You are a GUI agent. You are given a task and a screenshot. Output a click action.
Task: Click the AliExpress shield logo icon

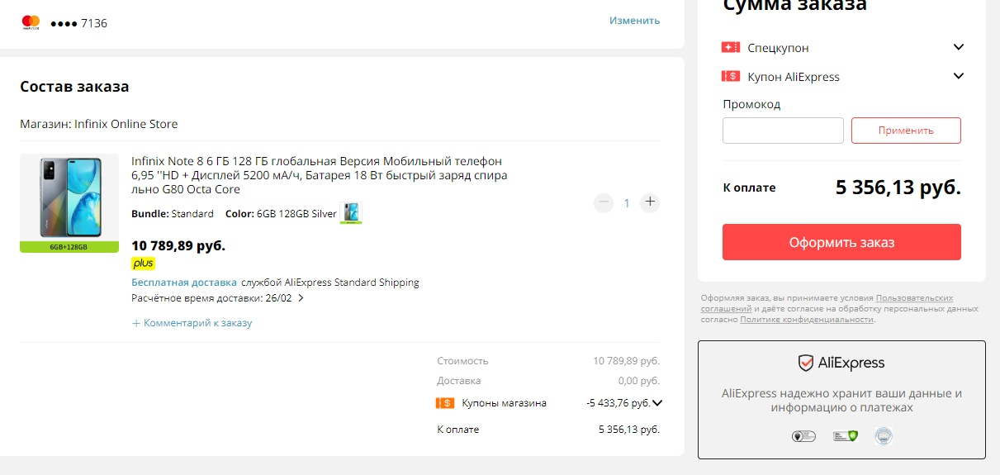pyautogui.click(x=806, y=363)
